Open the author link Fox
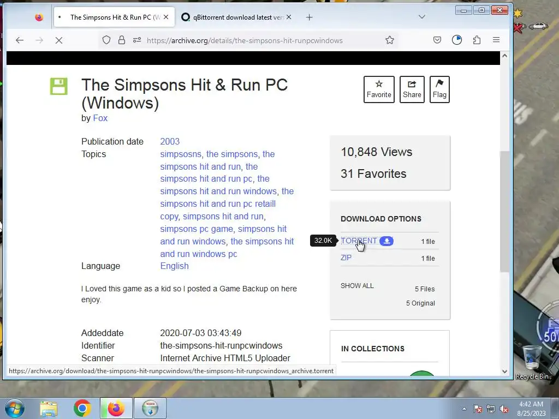 [100, 118]
